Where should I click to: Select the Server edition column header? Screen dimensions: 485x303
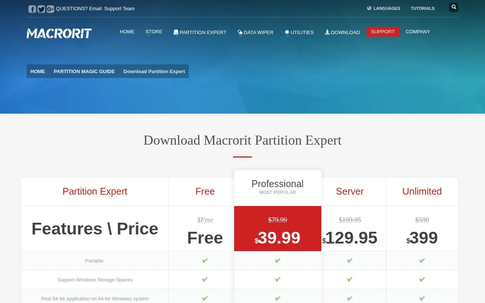coord(350,192)
